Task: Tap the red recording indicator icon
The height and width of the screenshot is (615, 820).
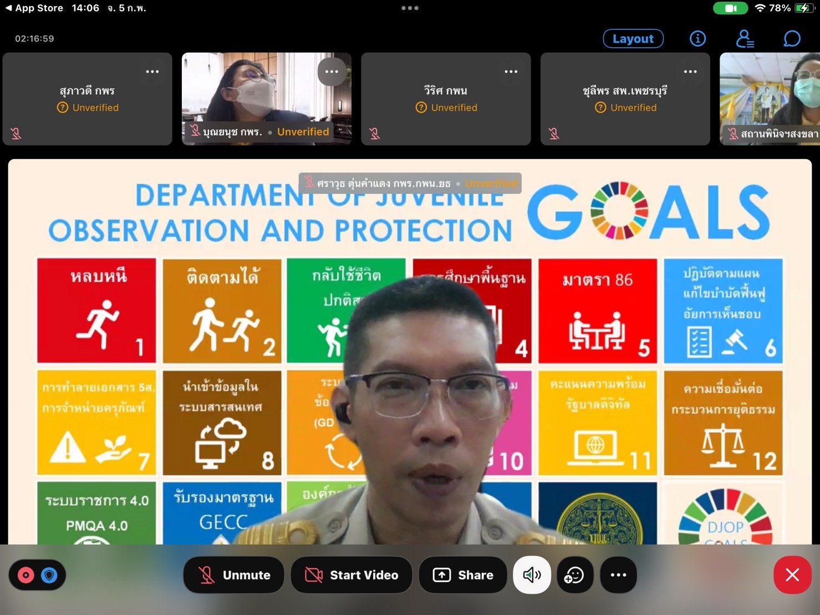Action: pyautogui.click(x=26, y=575)
